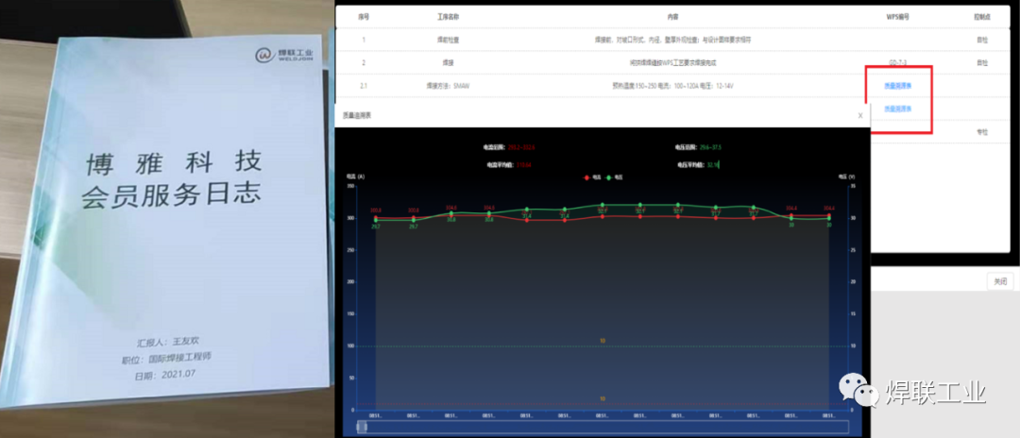Open the 质量追溯表 link in the SMAW row

898,86
